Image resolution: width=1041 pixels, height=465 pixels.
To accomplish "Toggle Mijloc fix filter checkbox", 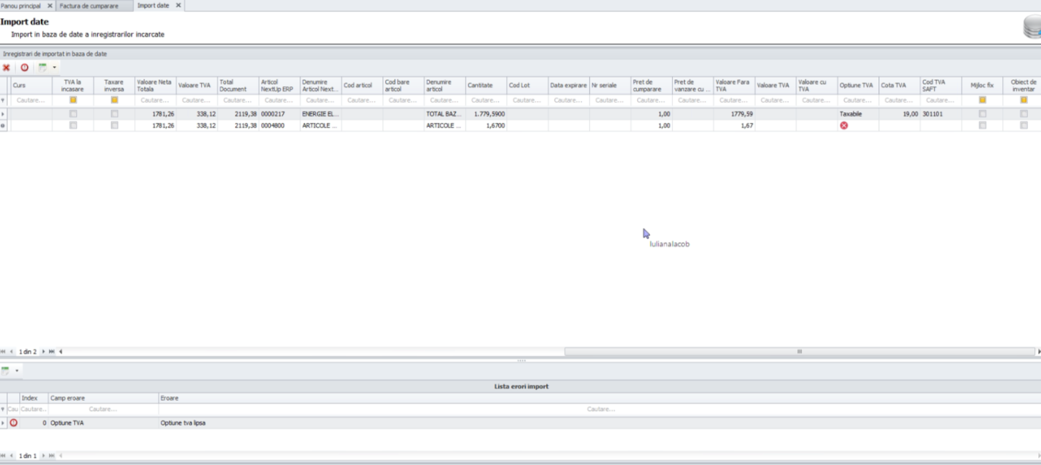I will pyautogui.click(x=982, y=100).
